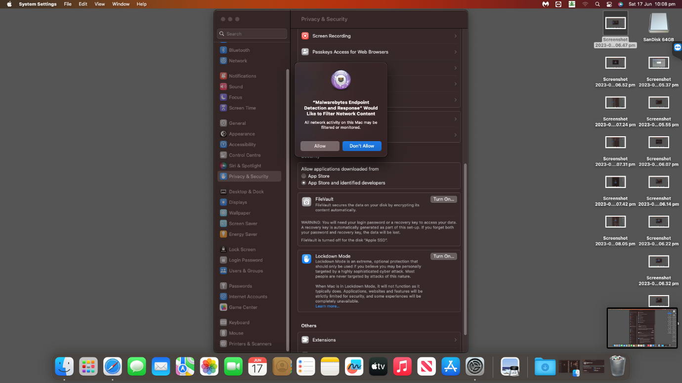Select the desktop screenshot ending 06.47 pm
This screenshot has width=682, height=383.
click(x=615, y=30)
